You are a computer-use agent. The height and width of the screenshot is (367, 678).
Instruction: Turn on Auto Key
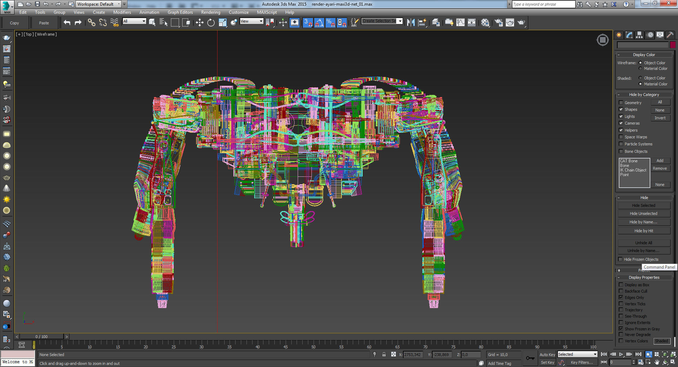[547, 355]
